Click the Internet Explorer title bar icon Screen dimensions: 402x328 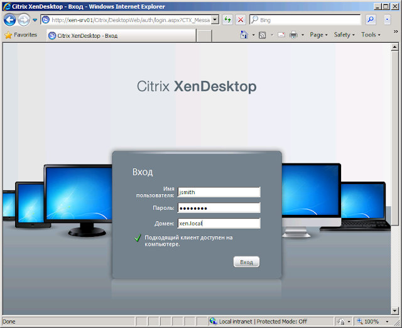coord(7,6)
